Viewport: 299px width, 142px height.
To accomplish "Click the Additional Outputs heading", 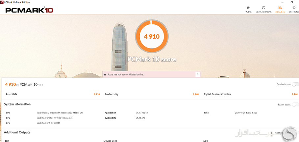I will tap(17, 132).
